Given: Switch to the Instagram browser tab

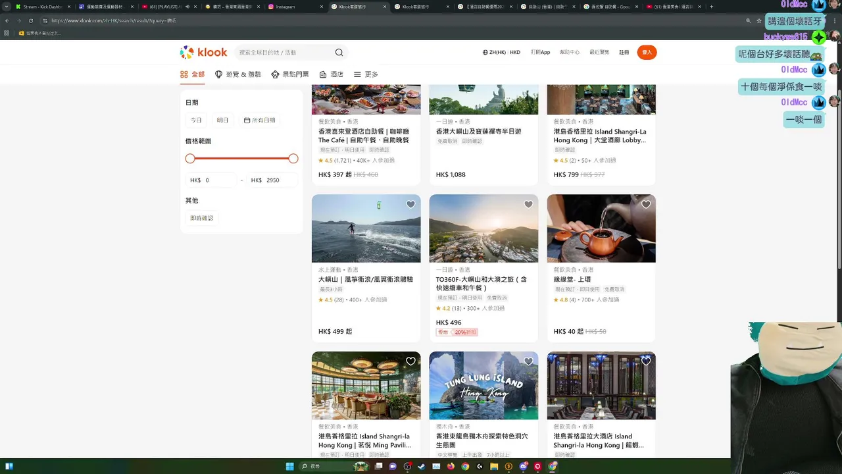Looking at the screenshot, I should (294, 7).
